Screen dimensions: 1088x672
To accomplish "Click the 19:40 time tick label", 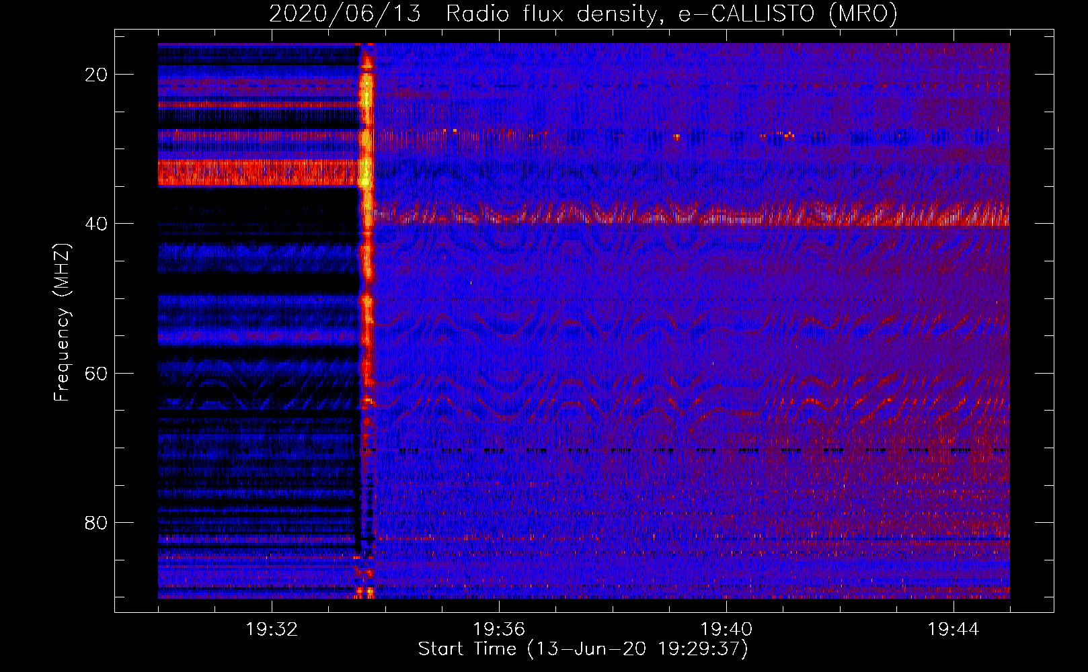I will [x=726, y=630].
